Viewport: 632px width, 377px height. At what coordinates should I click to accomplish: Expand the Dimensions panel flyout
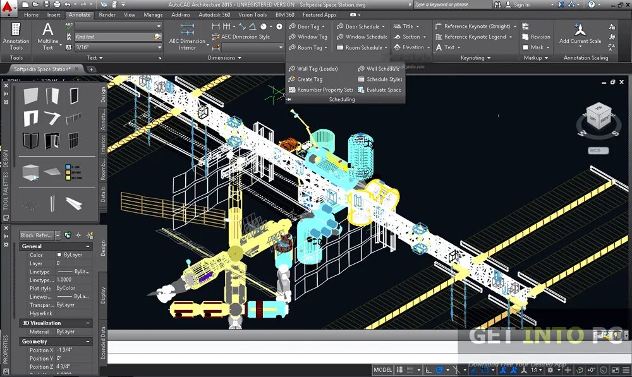point(224,57)
